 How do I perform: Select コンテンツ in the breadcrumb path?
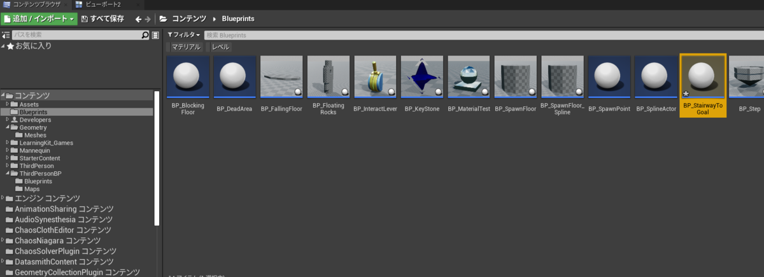pos(189,19)
